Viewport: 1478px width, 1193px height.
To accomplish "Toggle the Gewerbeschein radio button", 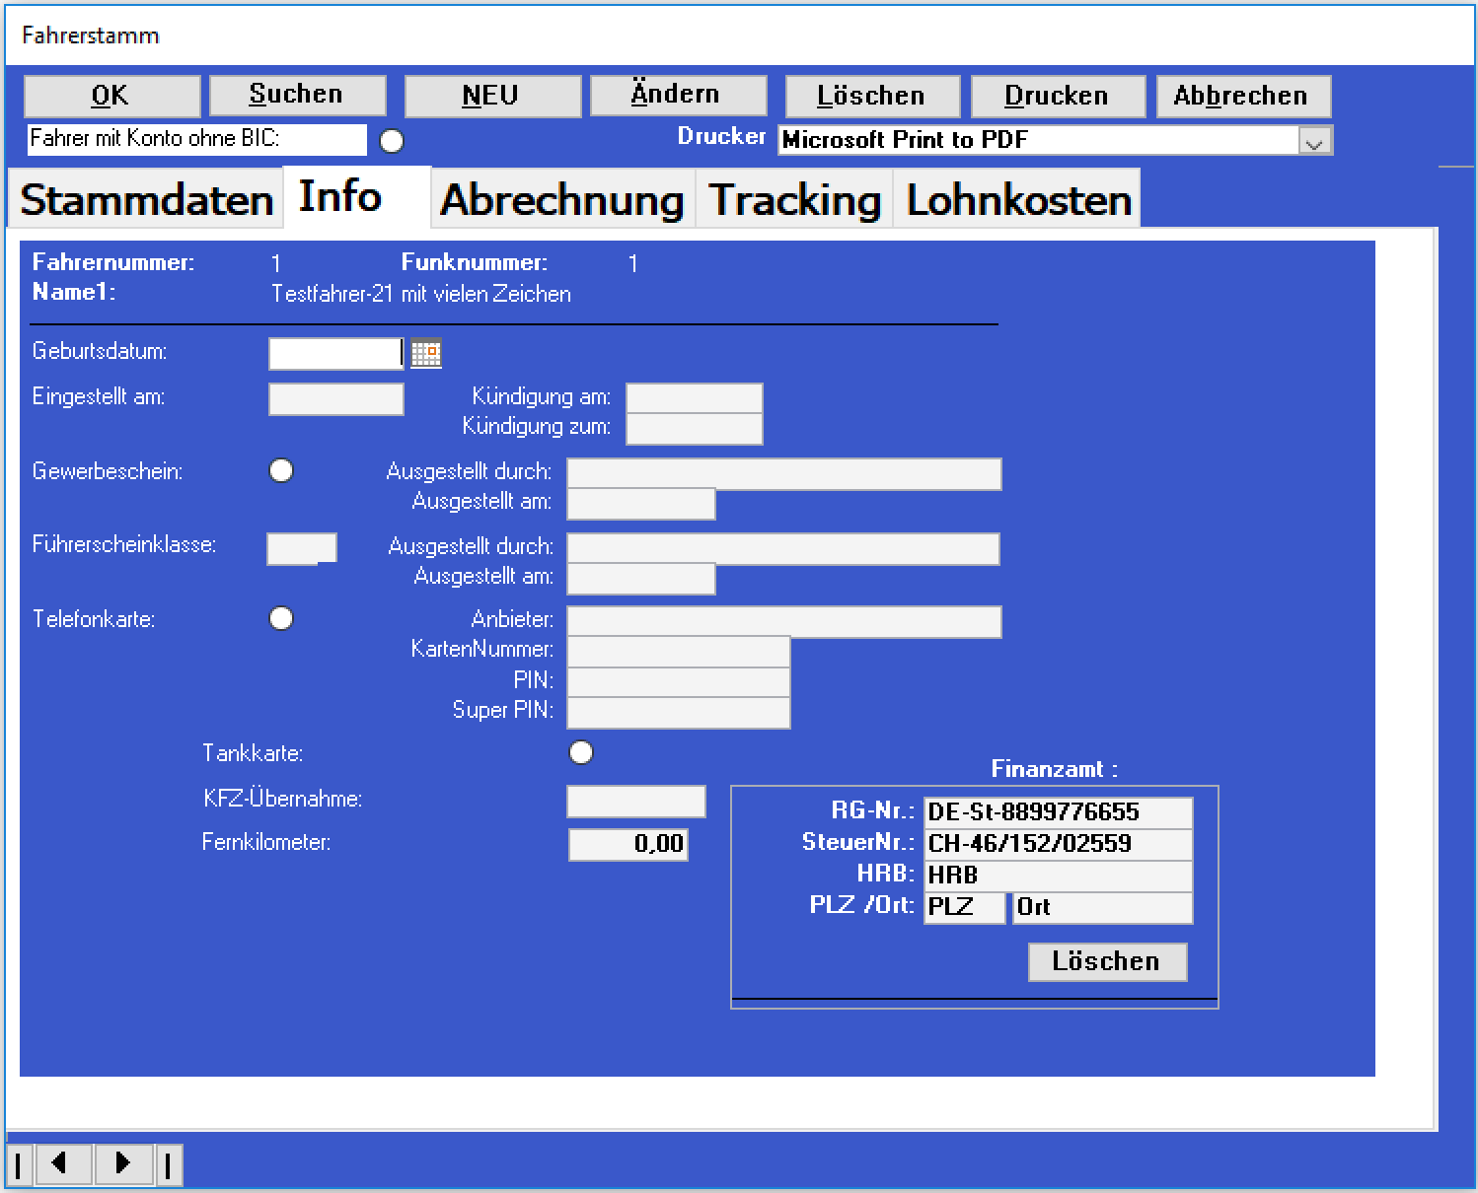I will (x=281, y=471).
